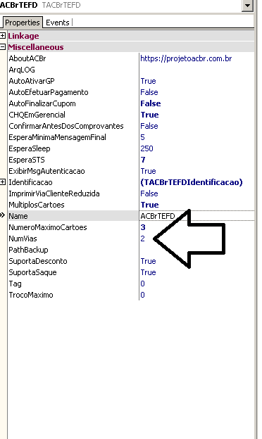Click the True value of AutoAtivarGP

point(148,81)
